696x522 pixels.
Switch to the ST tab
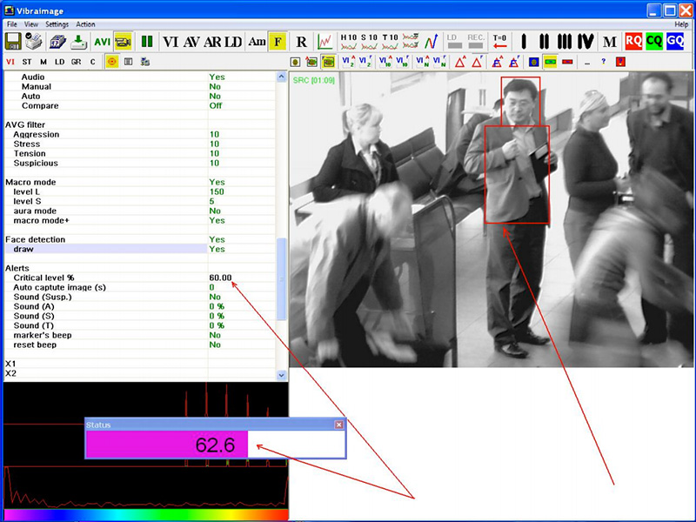27,62
